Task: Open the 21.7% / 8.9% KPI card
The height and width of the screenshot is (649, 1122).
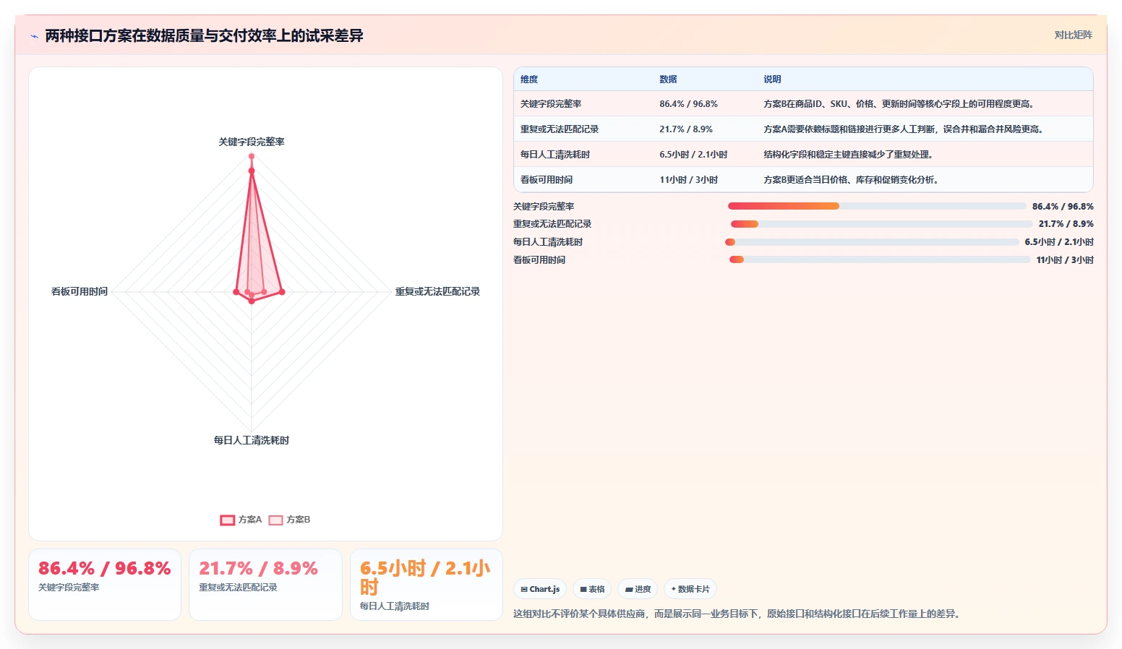Action: pyautogui.click(x=265, y=585)
